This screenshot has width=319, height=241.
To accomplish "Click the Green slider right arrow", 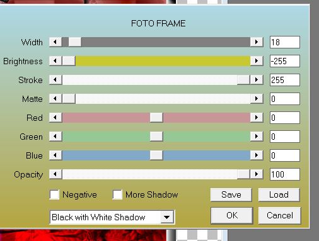I will coord(257,137).
